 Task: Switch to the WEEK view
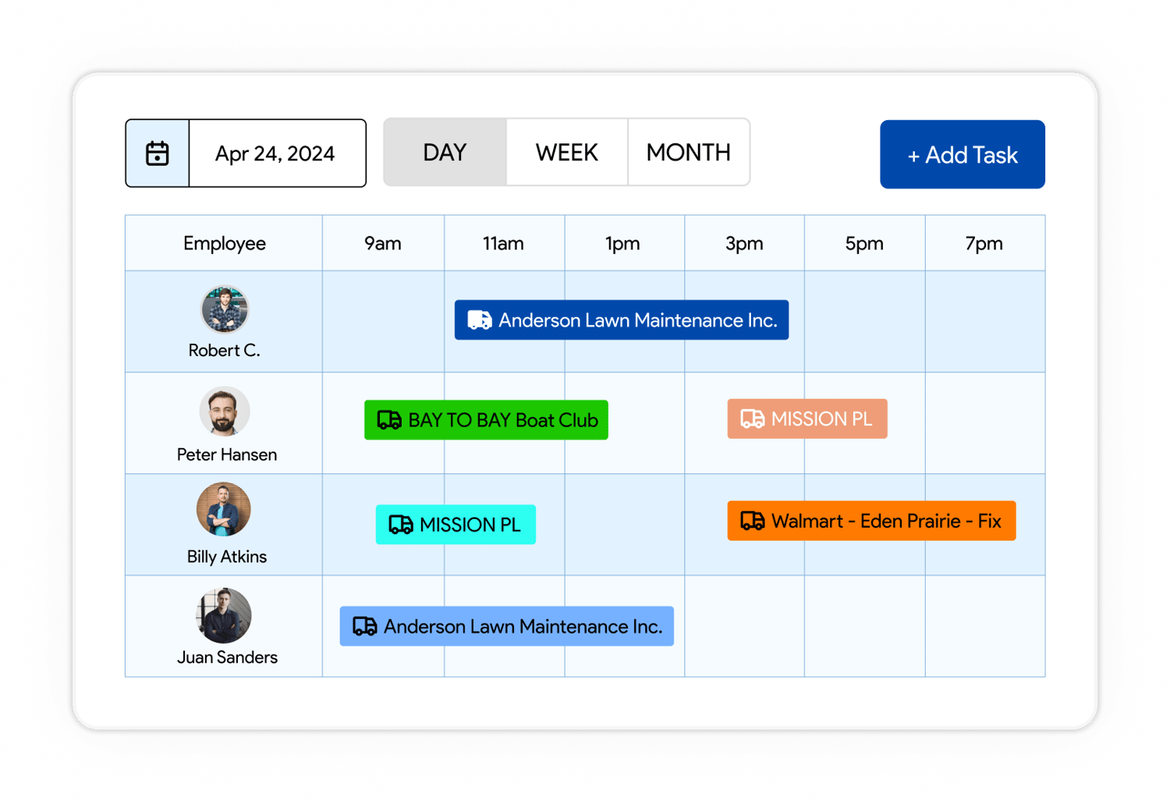567,152
